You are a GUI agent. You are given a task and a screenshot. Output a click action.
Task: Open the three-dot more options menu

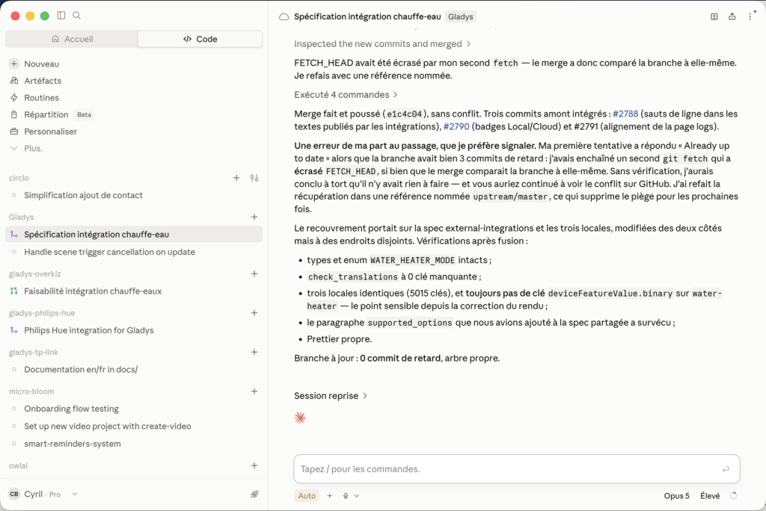coord(750,16)
